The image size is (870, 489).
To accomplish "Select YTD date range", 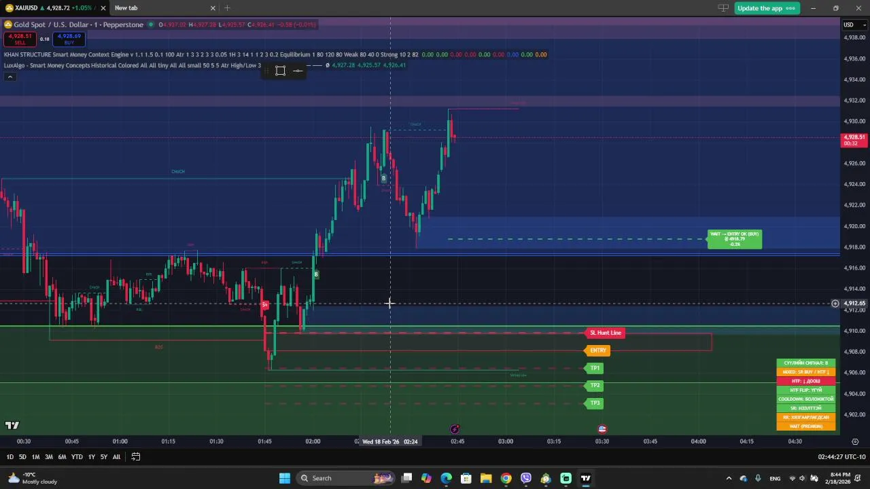I will pos(77,457).
